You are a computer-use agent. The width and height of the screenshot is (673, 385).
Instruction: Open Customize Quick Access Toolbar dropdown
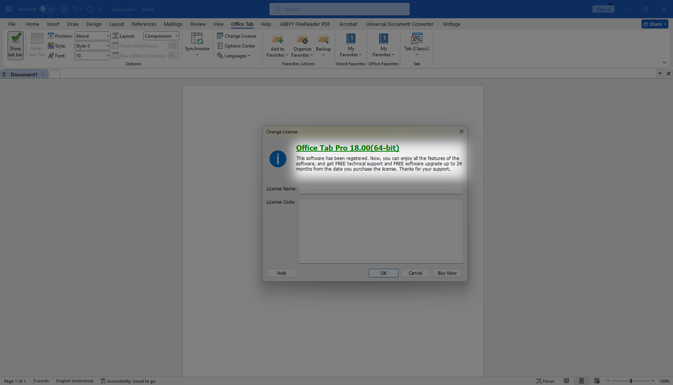coord(101,9)
